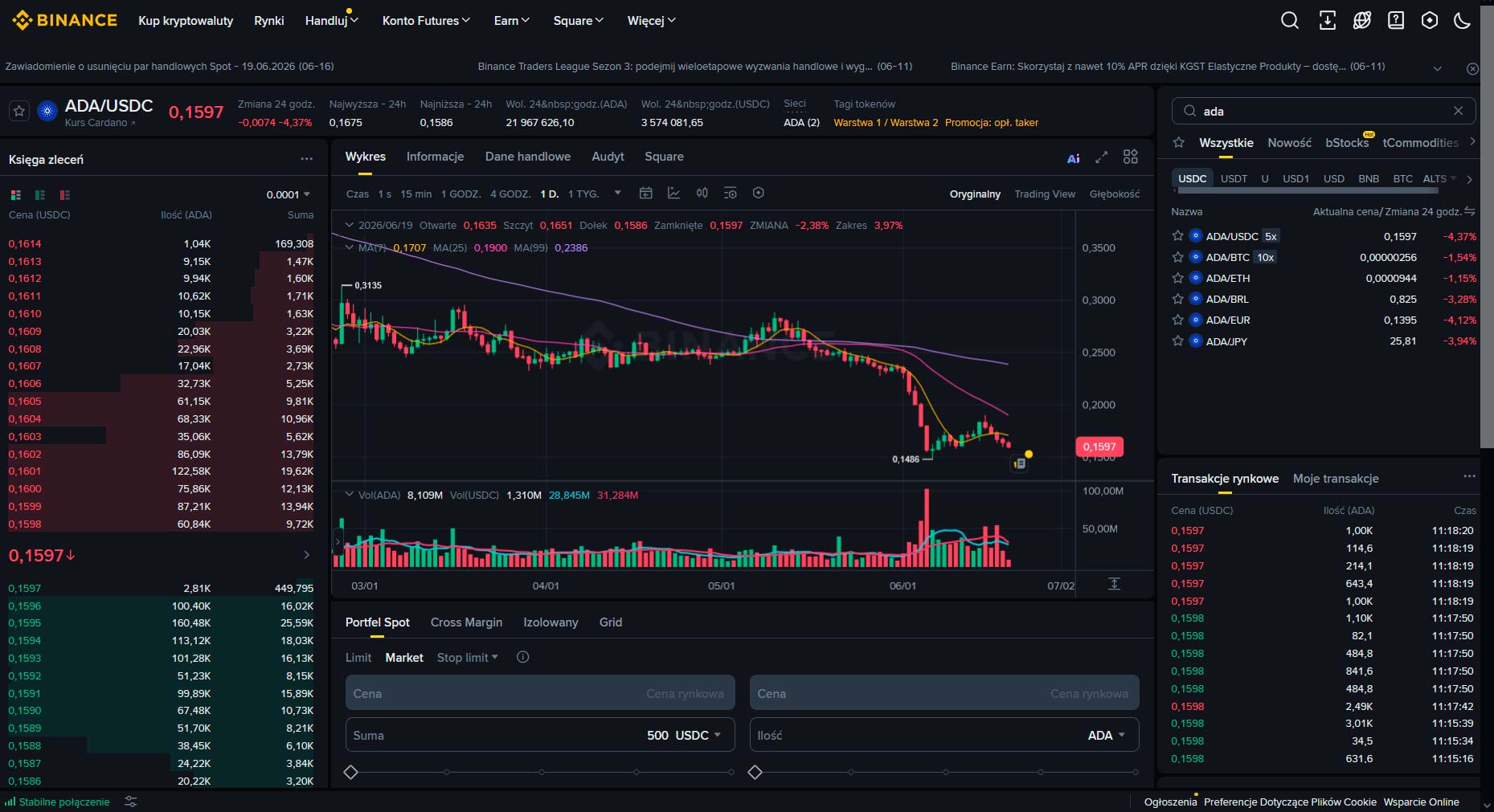Open order book three-dot options menu
Image resolution: width=1494 pixels, height=812 pixels.
[306, 159]
